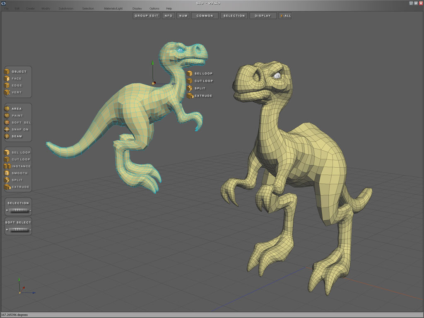Click SPLIT in the floating menu by the dinosaur

(196, 89)
